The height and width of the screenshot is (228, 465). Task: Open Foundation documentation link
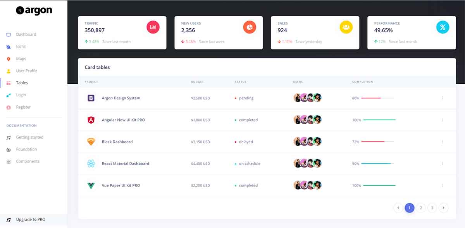[26, 149]
